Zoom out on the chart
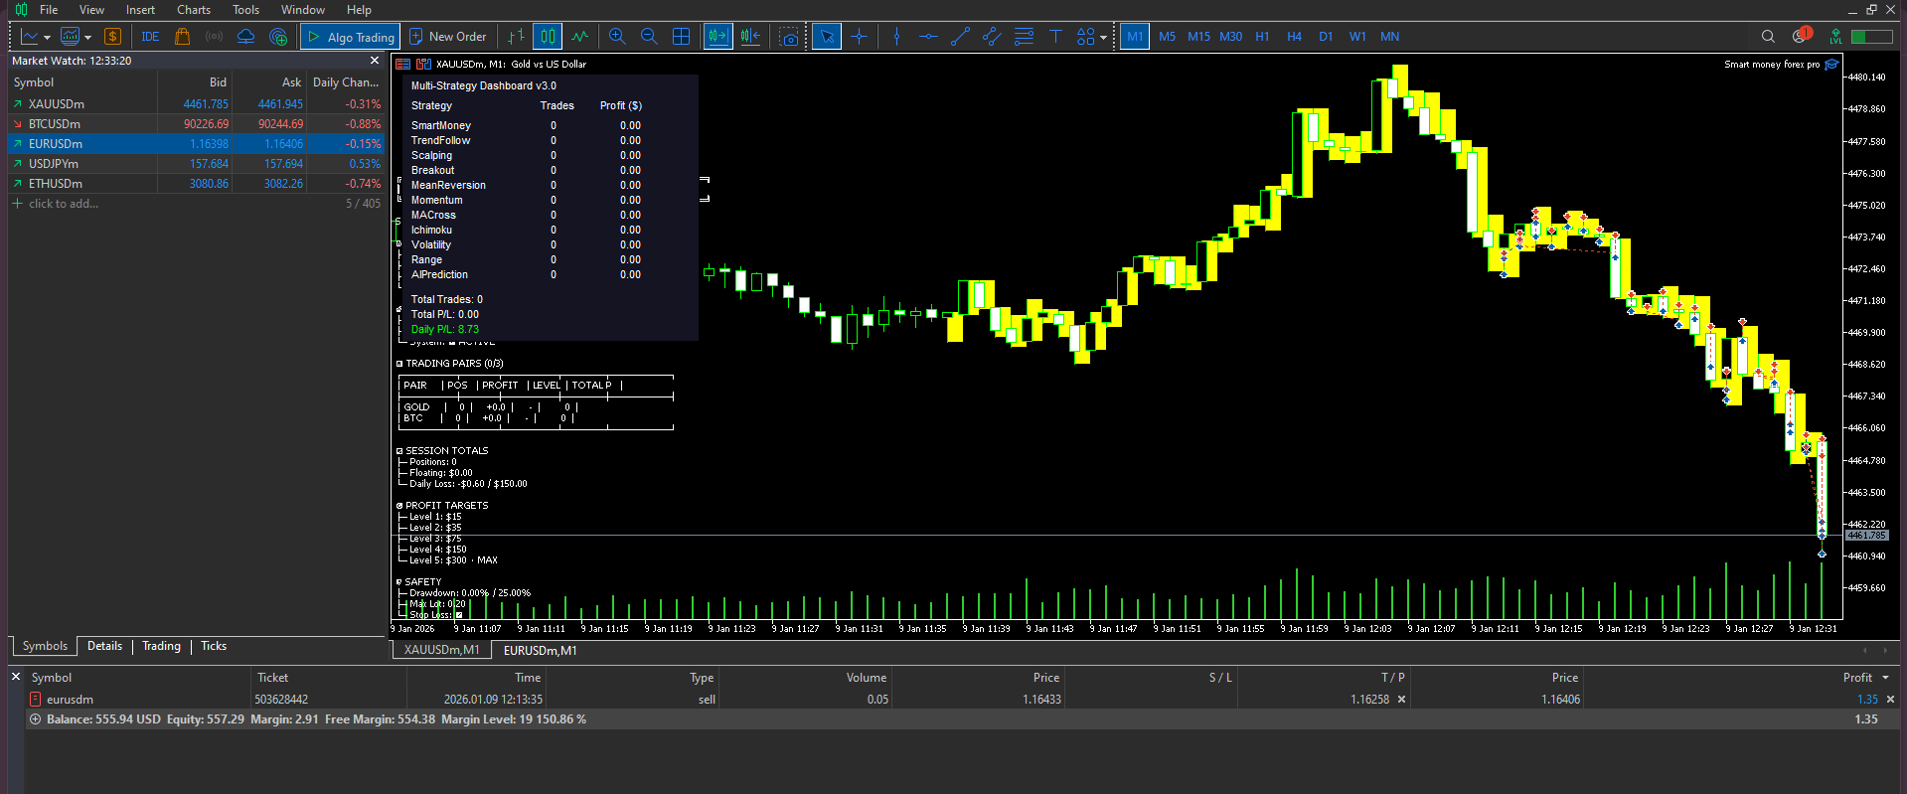Screen dimensions: 1907x794 (x=649, y=37)
